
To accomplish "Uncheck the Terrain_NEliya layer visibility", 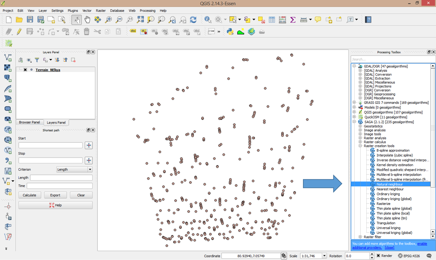I will (25, 70).
